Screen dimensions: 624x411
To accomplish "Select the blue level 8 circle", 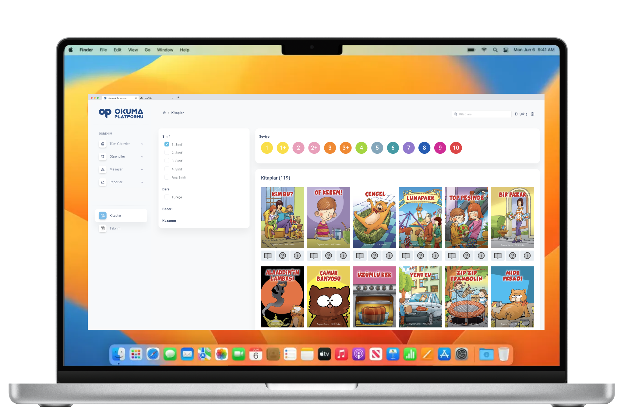I will coord(424,148).
